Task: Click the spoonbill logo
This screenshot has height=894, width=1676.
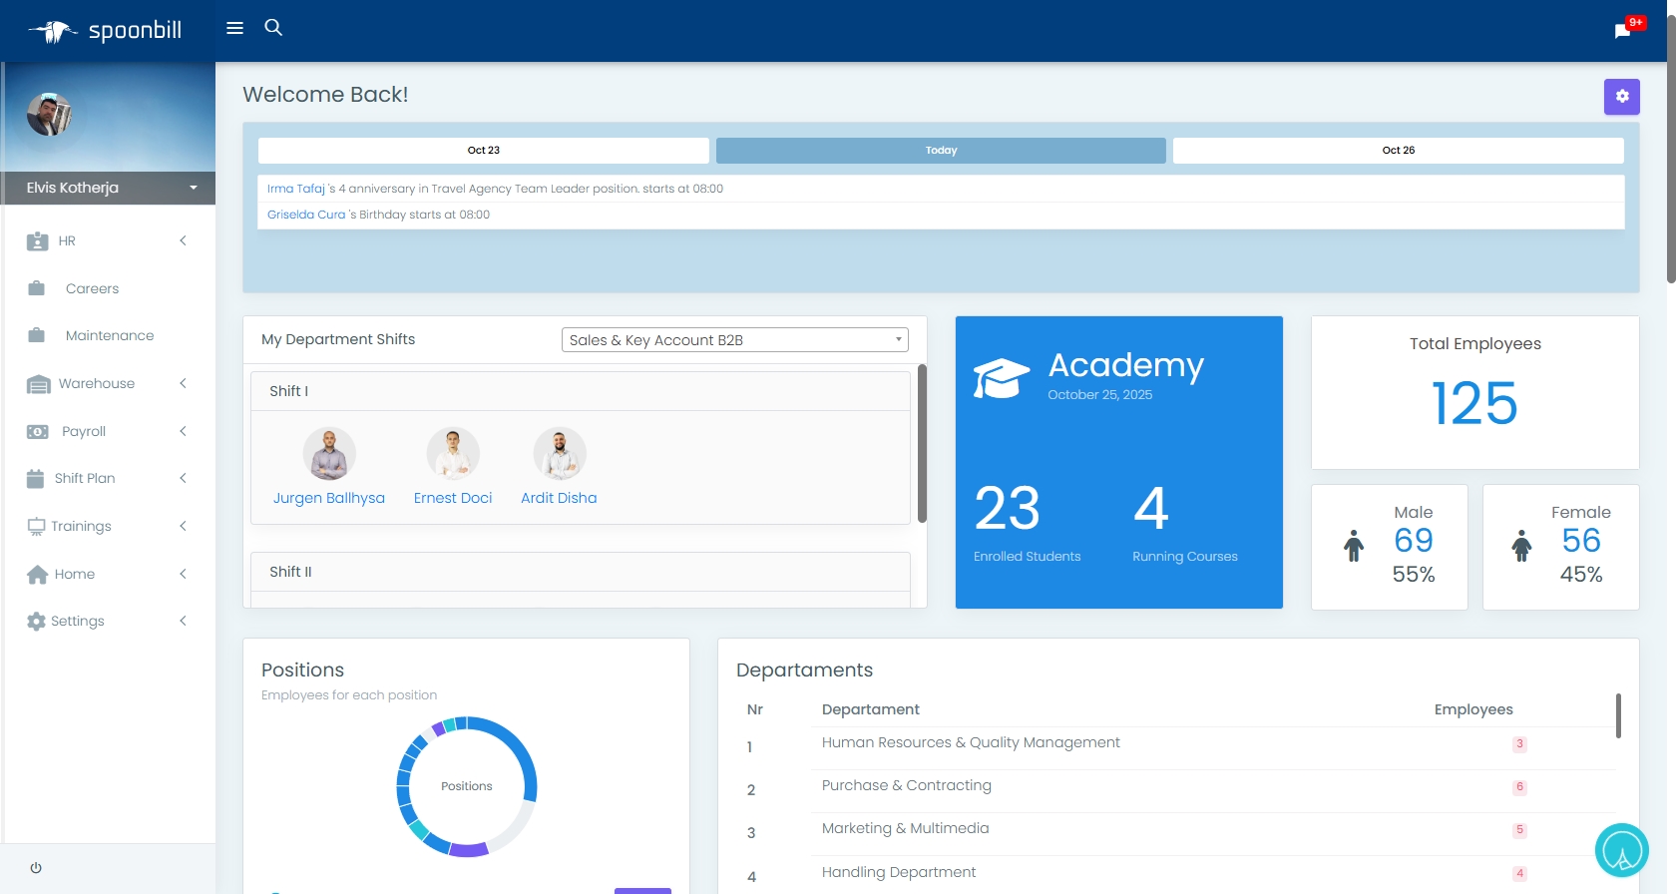Action: tap(105, 31)
